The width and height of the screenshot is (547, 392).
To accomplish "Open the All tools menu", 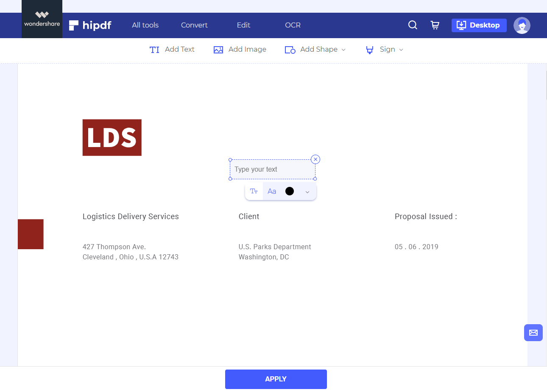I will [145, 25].
